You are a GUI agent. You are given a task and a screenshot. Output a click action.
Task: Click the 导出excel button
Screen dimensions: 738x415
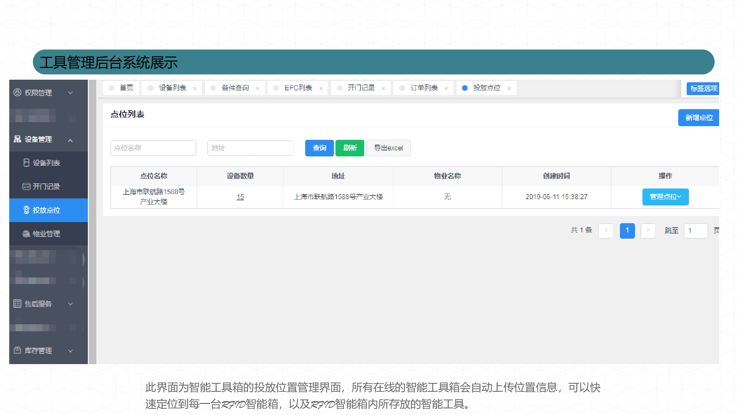388,148
